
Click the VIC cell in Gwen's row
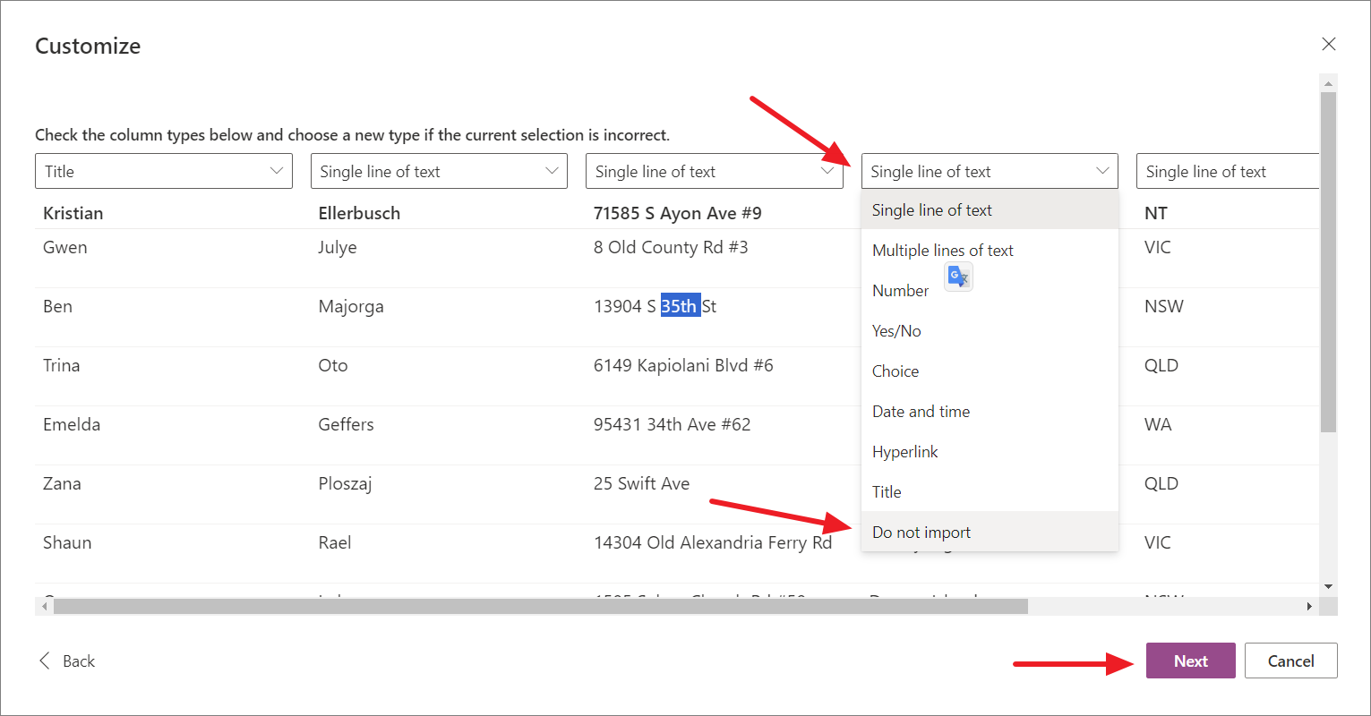click(x=1158, y=247)
